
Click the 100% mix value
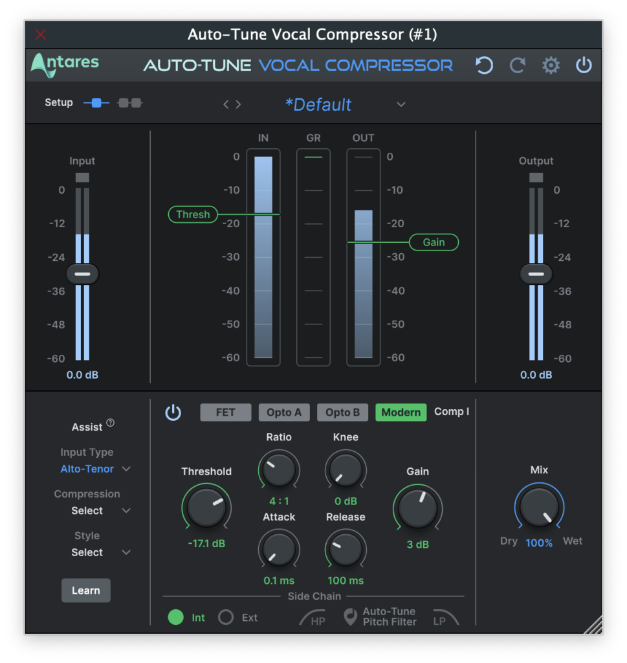point(539,543)
